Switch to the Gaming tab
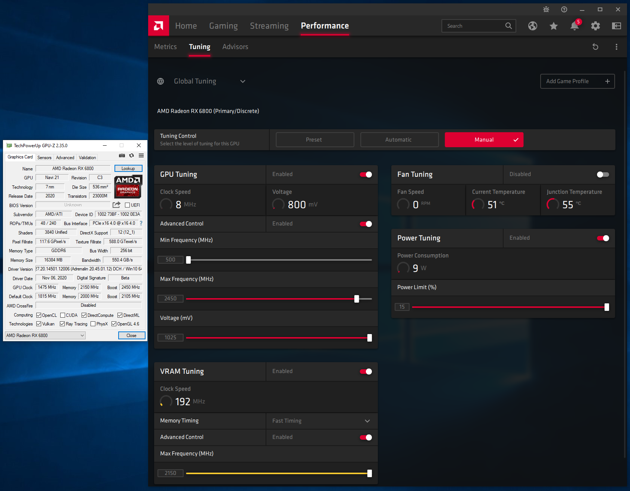The height and width of the screenshot is (491, 630). (x=223, y=26)
